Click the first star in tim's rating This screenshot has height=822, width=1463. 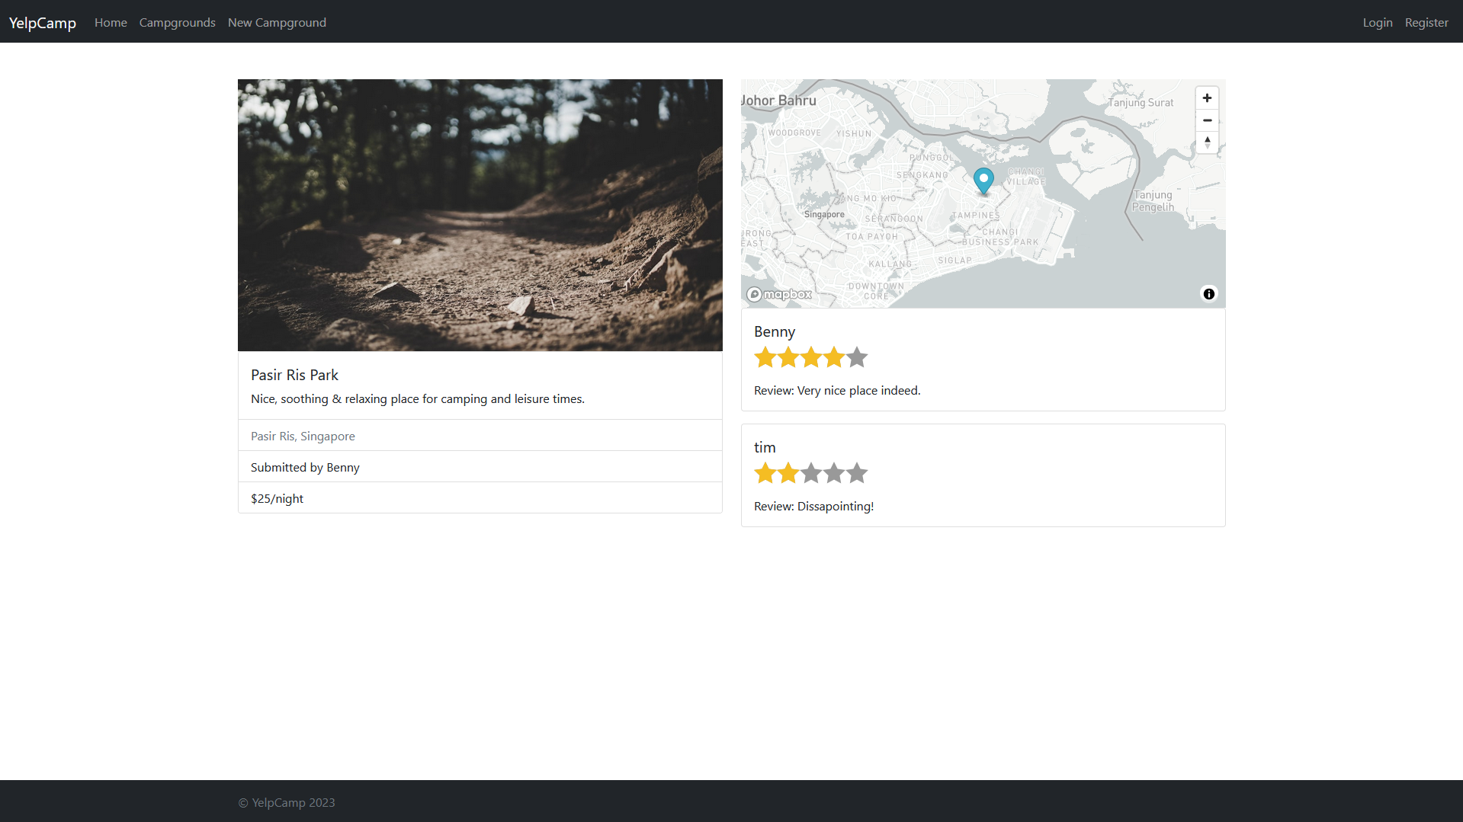coord(765,472)
